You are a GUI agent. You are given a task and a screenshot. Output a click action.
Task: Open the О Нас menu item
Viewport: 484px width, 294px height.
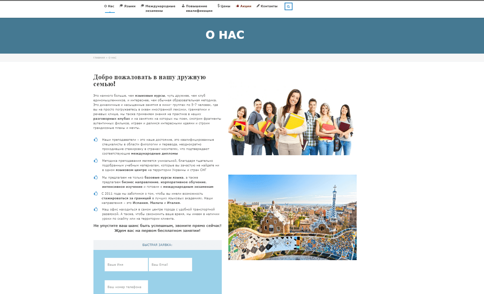(109, 6)
